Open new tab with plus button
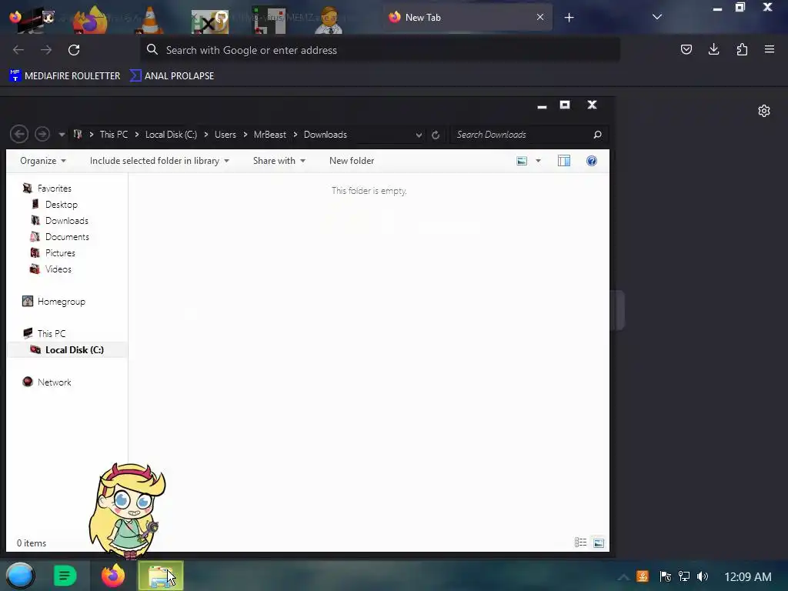Viewport: 788px width, 591px height. tap(569, 18)
